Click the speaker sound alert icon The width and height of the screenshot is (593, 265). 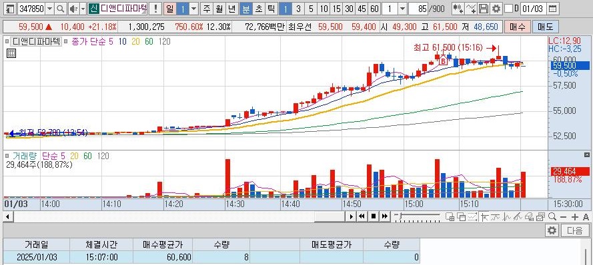73,8
